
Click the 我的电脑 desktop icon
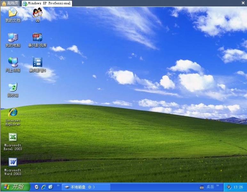click(12, 38)
